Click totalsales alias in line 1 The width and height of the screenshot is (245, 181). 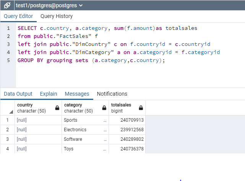pyautogui.click(x=181, y=28)
